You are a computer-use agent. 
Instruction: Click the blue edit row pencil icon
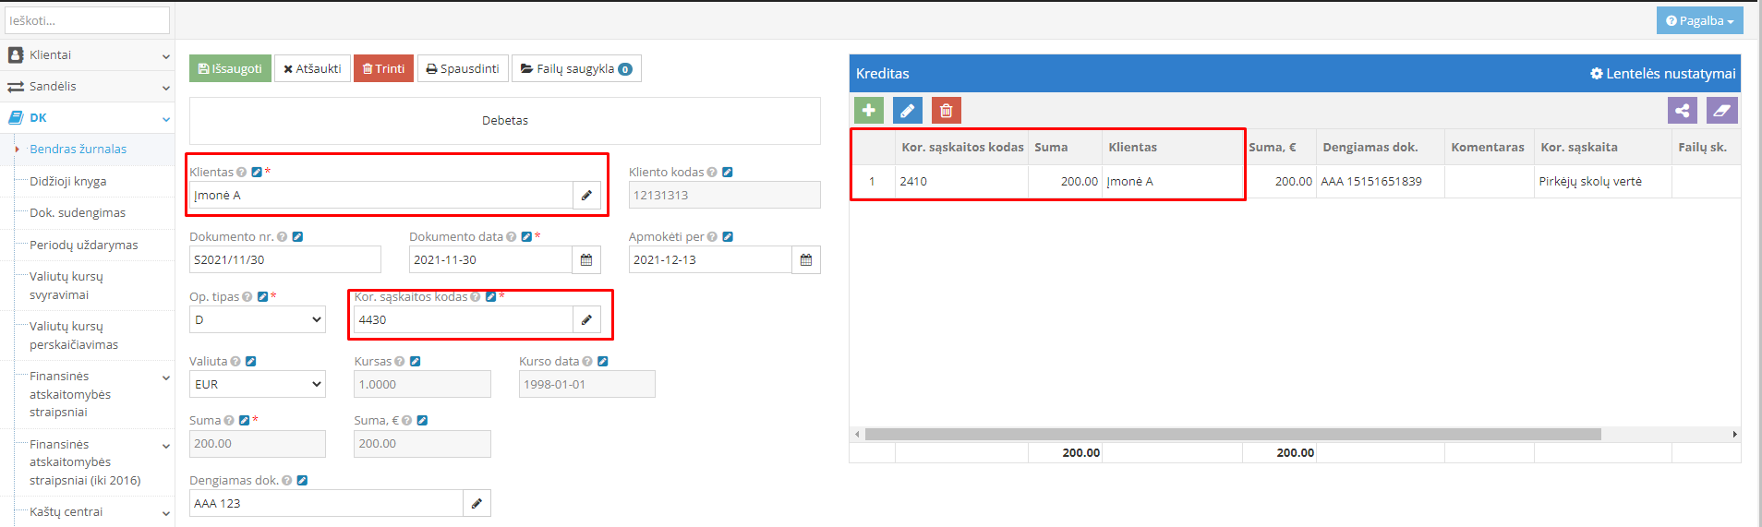(907, 111)
